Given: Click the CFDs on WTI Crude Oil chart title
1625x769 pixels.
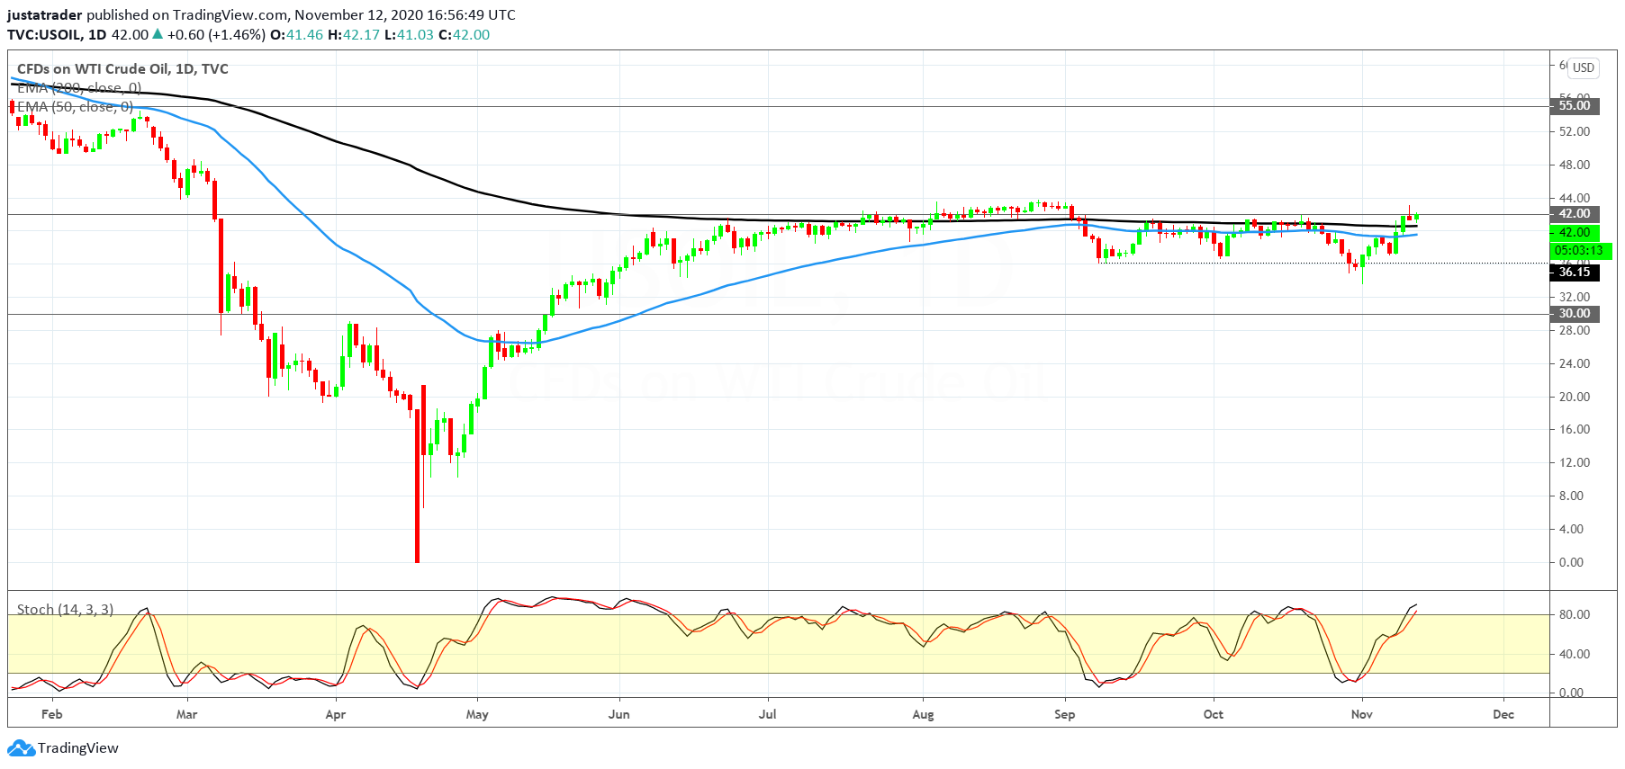Looking at the screenshot, I should pyautogui.click(x=123, y=69).
